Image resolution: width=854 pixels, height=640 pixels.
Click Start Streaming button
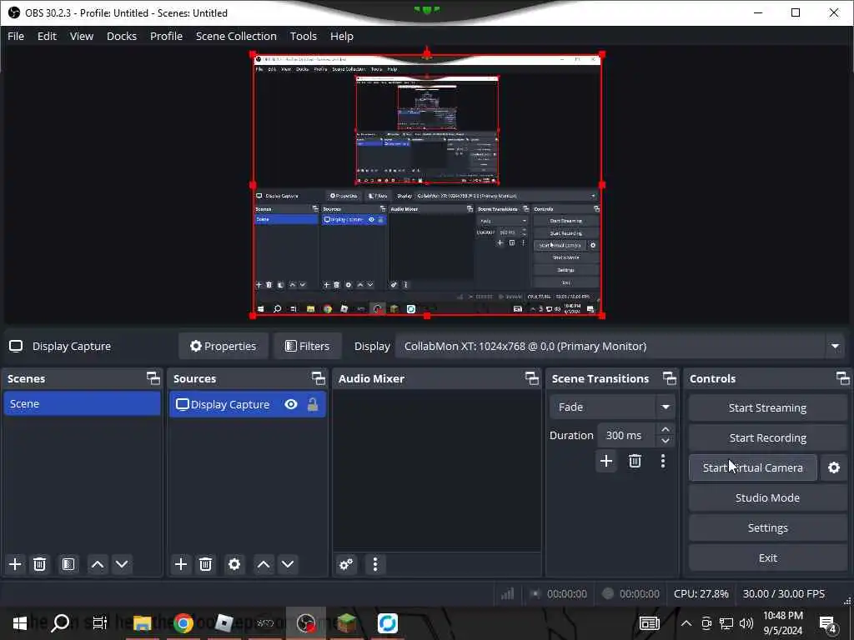(767, 407)
